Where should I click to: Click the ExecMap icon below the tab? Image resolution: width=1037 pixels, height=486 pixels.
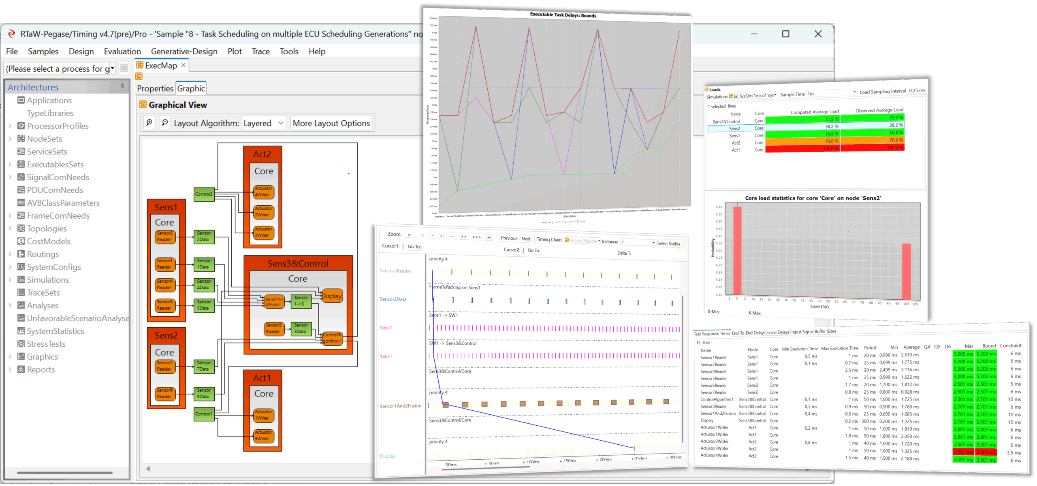[x=139, y=76]
